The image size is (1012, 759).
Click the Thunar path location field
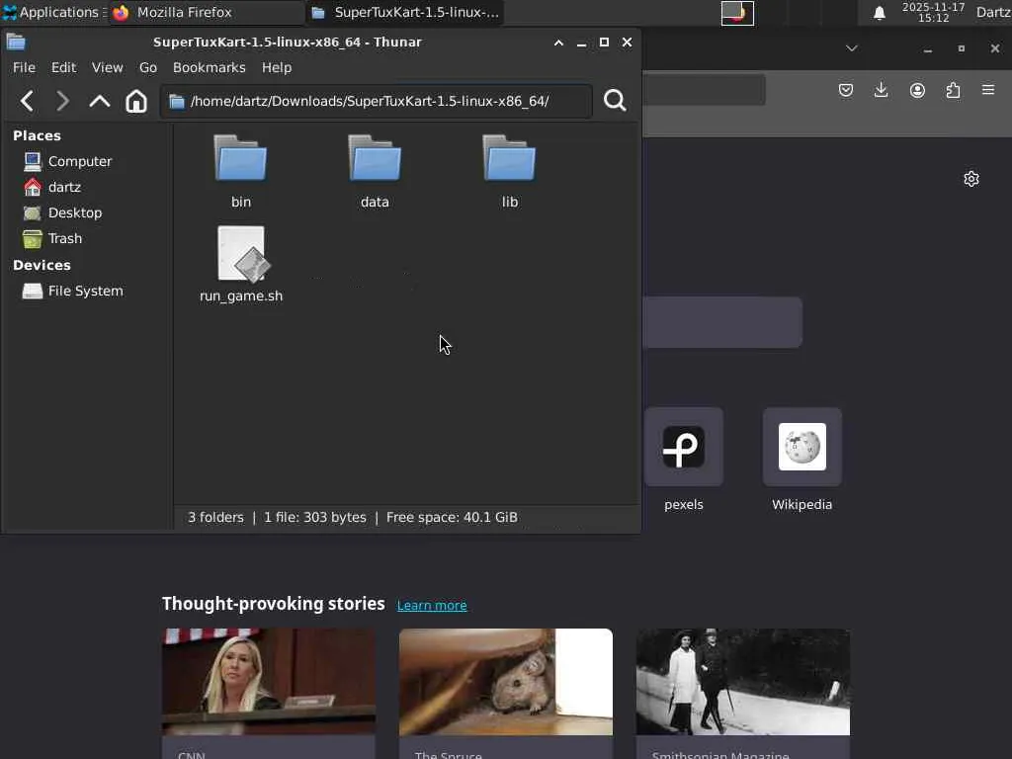pyautogui.click(x=377, y=102)
